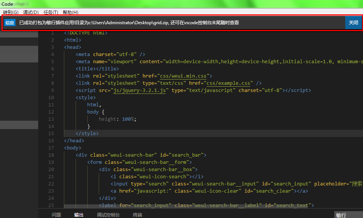This screenshot has height=218, width=363.
Task: Click the meta viewport line
Action: 219,61
